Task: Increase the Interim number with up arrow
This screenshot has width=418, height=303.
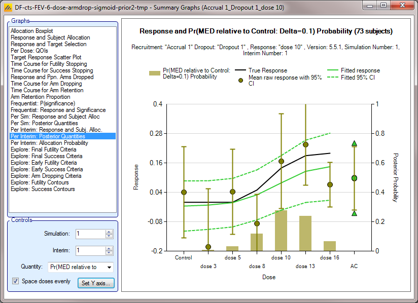Action: pos(109,248)
